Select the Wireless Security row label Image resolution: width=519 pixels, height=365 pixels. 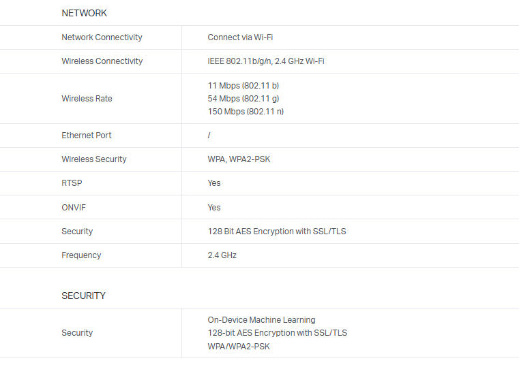[x=93, y=159]
